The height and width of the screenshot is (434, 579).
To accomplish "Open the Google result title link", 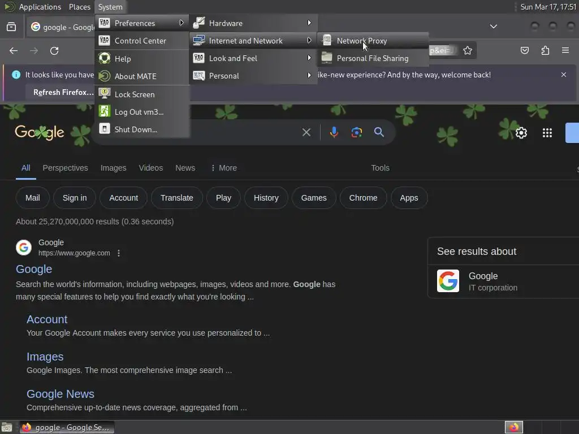I will [34, 269].
